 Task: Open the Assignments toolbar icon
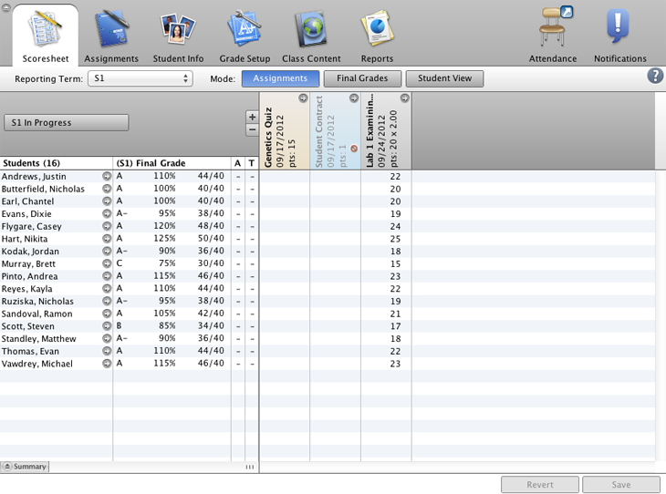[111, 36]
